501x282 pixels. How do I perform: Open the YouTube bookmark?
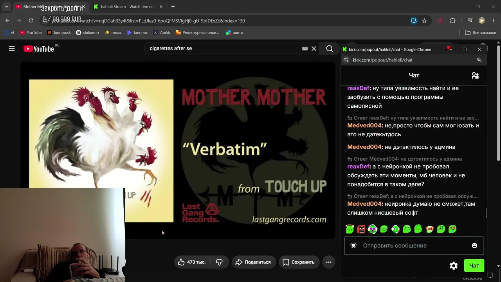point(31,33)
